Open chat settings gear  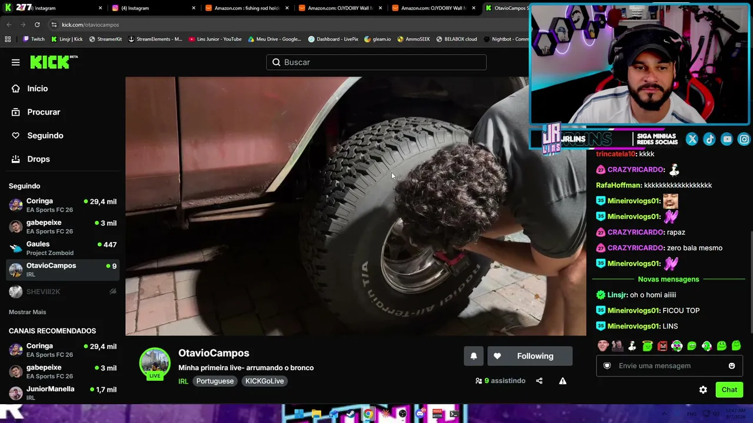(x=703, y=390)
